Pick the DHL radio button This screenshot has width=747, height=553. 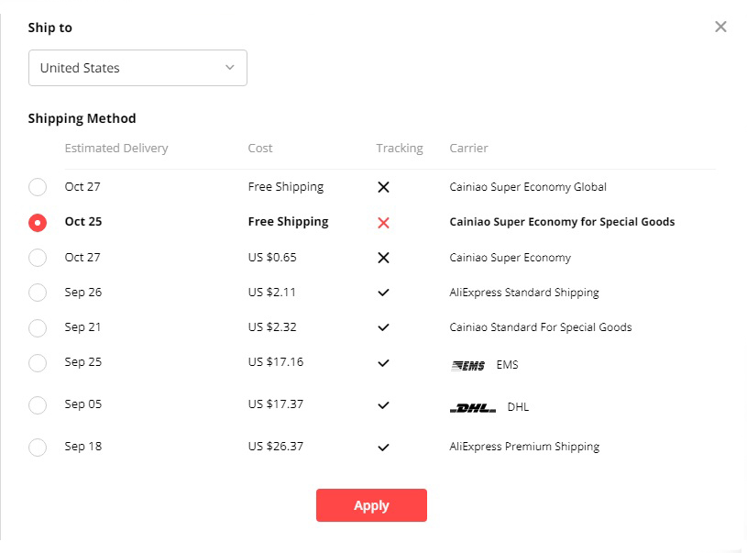[x=38, y=405]
